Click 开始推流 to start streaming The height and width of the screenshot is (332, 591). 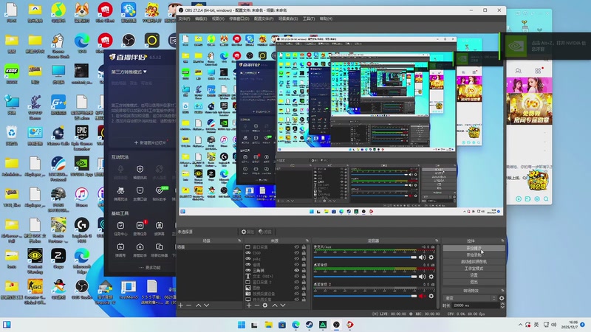pyautogui.click(x=474, y=249)
